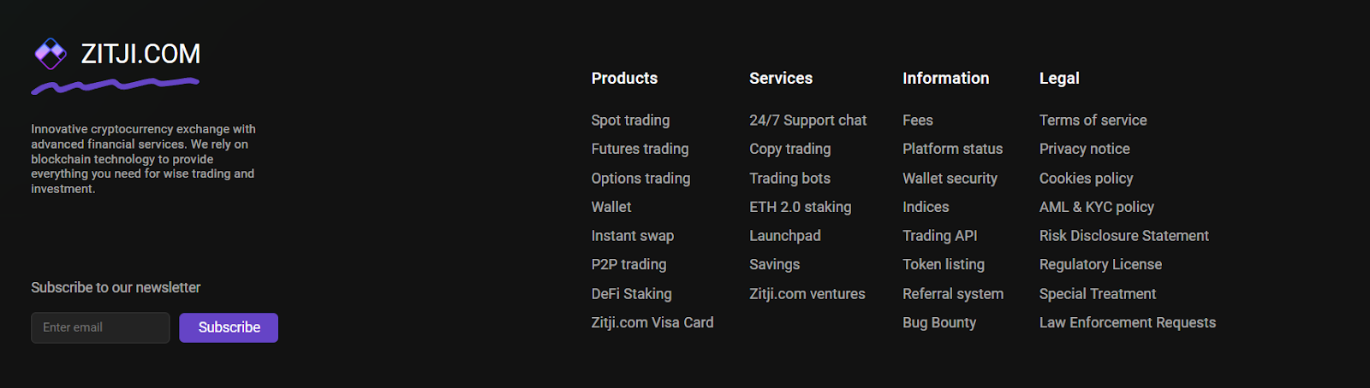
Task: Click the Zitji.com diamond logo icon
Action: tap(51, 54)
